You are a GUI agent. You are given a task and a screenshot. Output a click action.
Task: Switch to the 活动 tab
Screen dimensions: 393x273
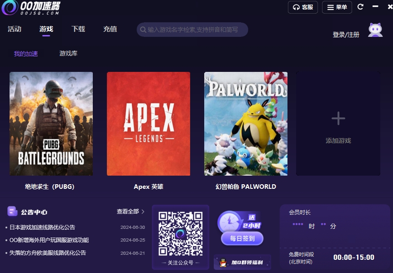(15, 29)
